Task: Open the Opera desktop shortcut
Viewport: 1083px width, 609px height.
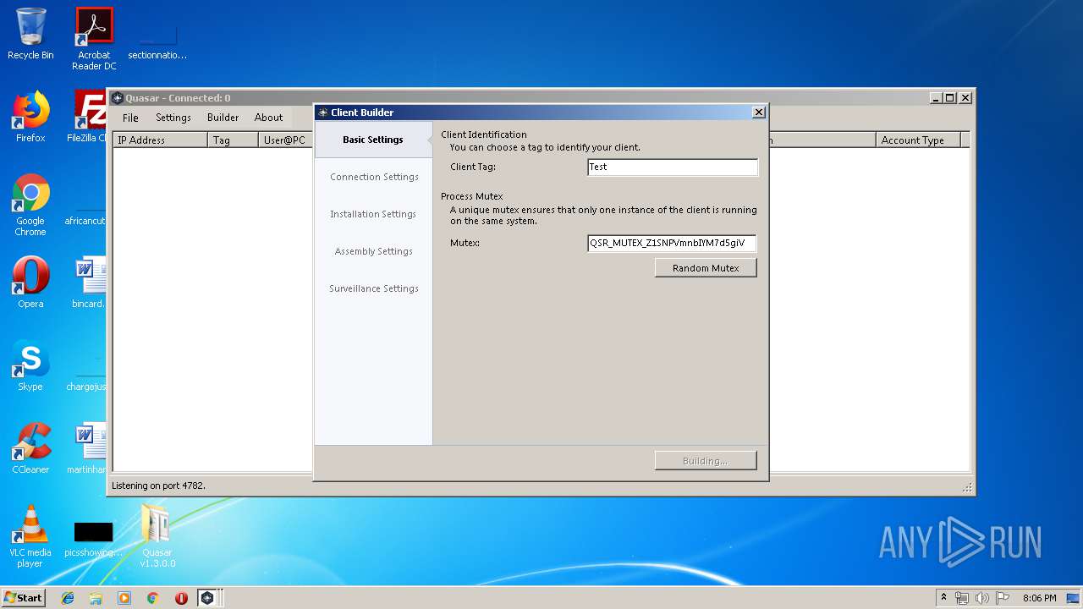Action: (x=30, y=282)
